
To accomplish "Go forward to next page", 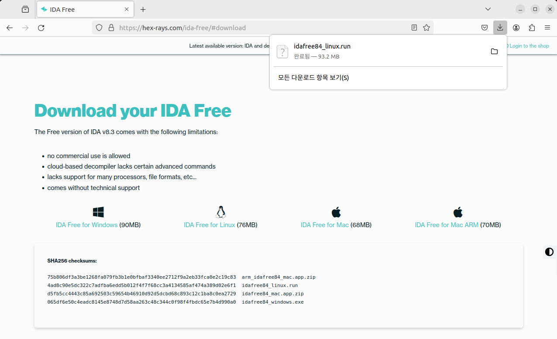I will 25,28.
